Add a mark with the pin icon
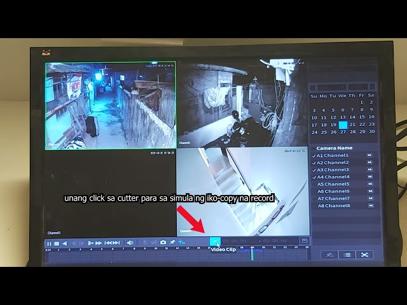Viewport: 407px width, 305px height. point(172,242)
